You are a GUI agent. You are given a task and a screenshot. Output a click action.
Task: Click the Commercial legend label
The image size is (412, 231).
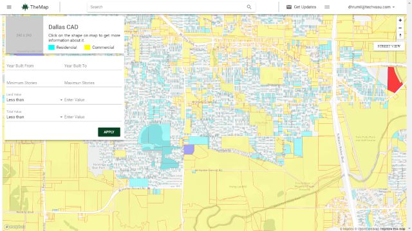tap(103, 47)
